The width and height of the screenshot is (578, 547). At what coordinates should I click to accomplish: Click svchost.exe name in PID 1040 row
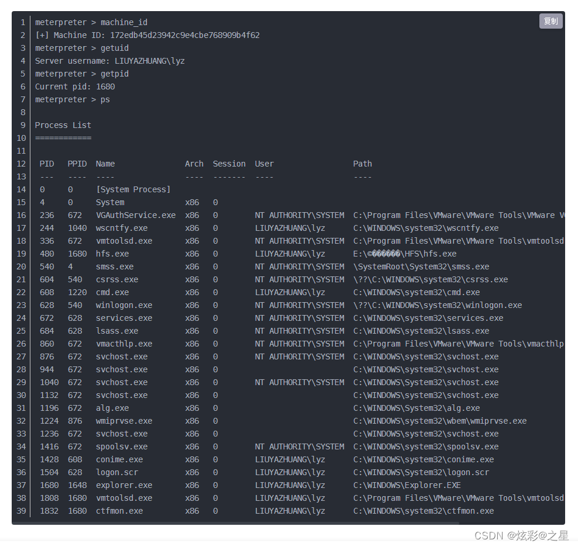click(x=122, y=382)
